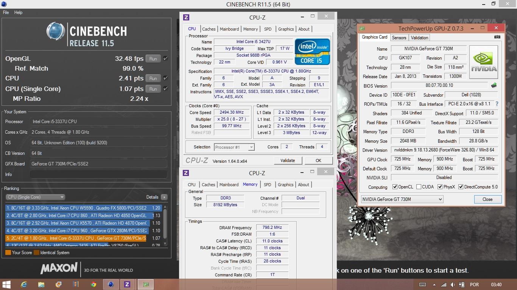
Task: Click the Ranking list vertical scrollbar
Action: click(165, 226)
